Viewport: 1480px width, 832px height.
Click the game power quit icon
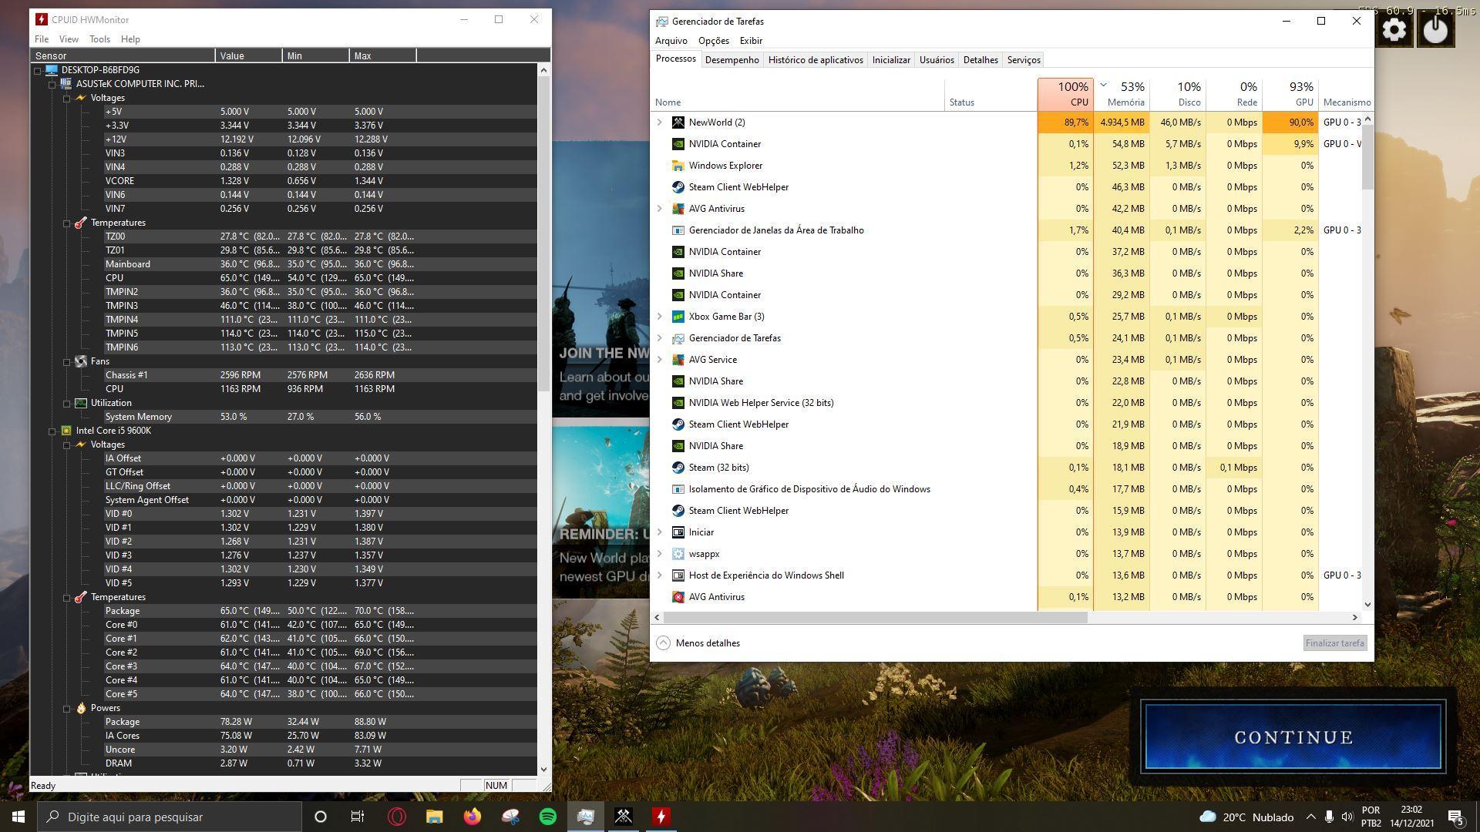[1435, 30]
